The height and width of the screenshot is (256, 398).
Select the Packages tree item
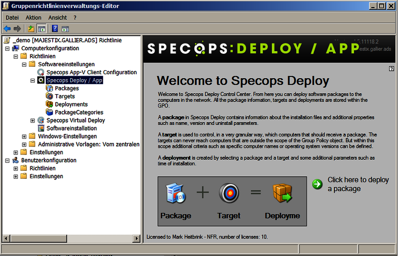(67, 88)
